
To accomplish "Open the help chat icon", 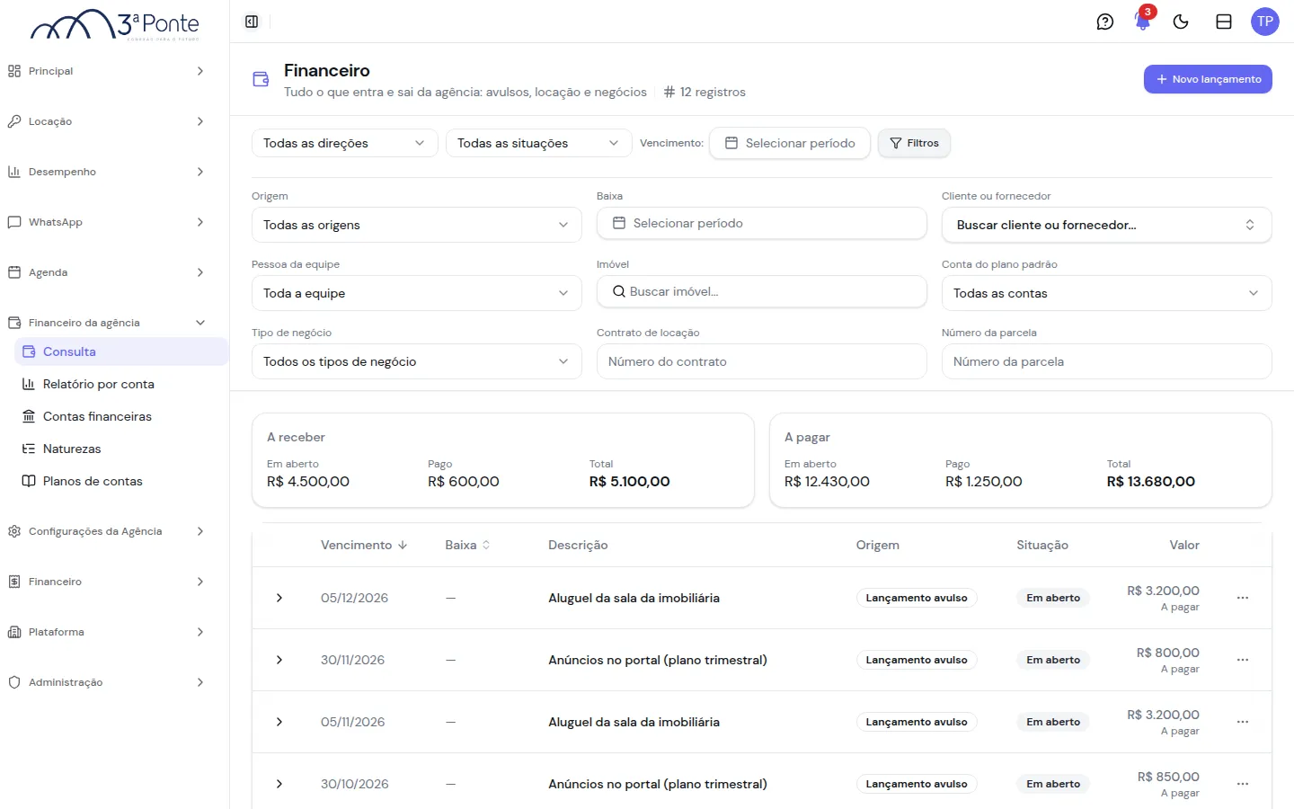I will point(1105,22).
